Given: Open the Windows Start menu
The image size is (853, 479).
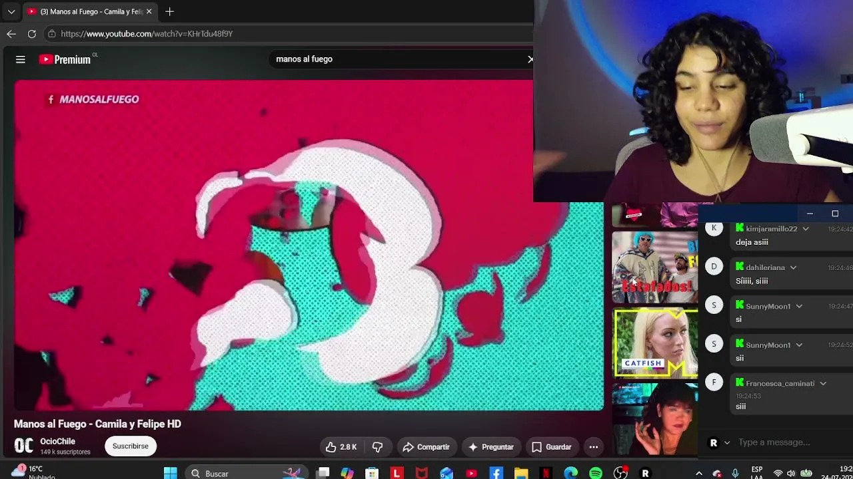Looking at the screenshot, I should click(171, 473).
